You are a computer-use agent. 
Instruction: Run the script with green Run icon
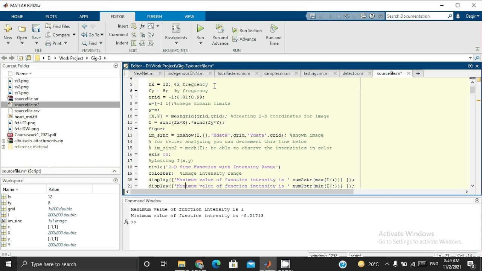point(200,29)
